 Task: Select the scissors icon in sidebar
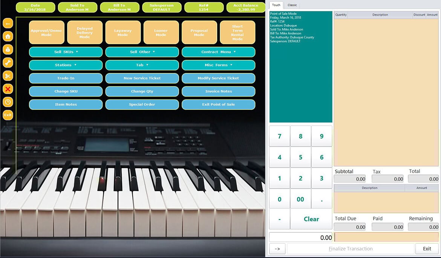coord(8,76)
